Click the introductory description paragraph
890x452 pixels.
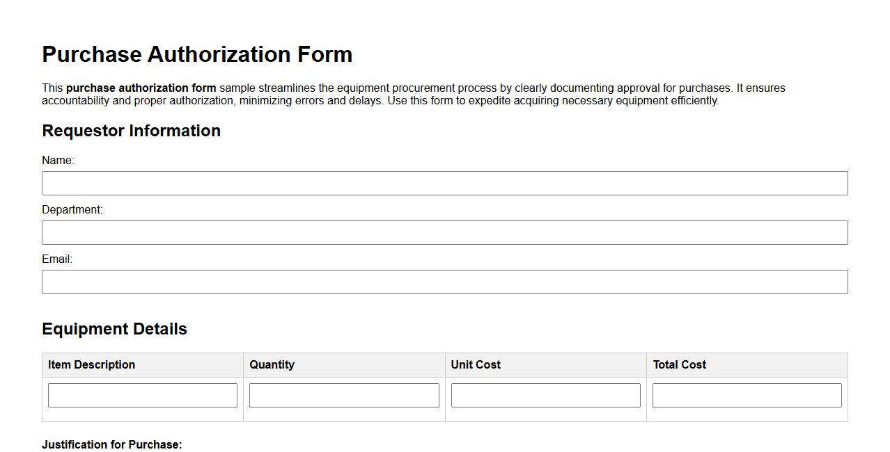pos(414,94)
